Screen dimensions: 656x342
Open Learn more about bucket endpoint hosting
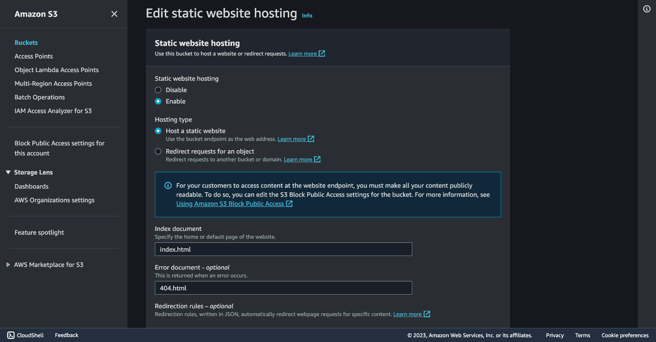(292, 139)
